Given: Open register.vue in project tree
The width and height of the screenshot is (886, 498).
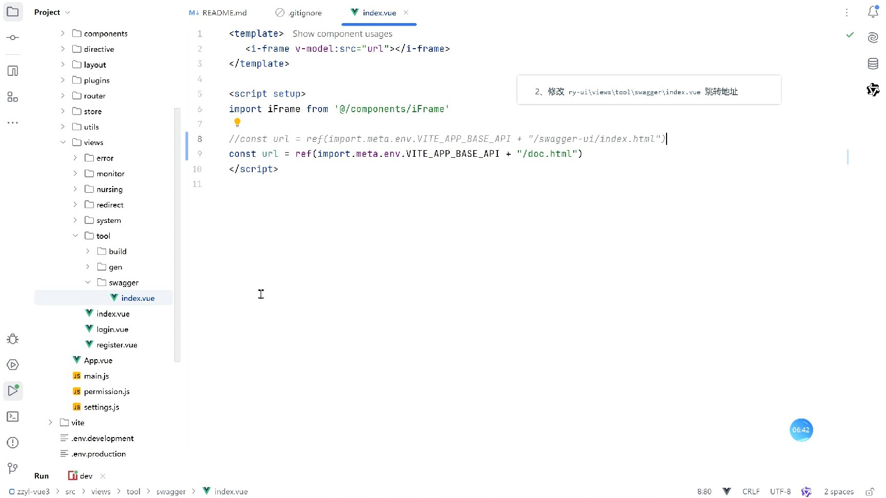Looking at the screenshot, I should pos(116,345).
